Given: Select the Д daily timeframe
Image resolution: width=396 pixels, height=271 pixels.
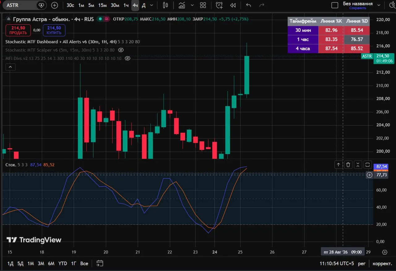Looking at the screenshot, I should pyautogui.click(x=144, y=5).
